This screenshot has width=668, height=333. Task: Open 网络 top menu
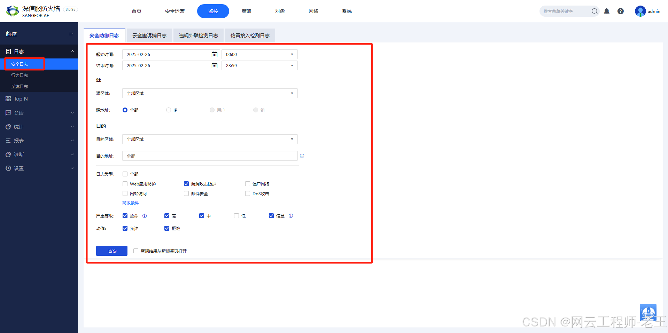313,11
